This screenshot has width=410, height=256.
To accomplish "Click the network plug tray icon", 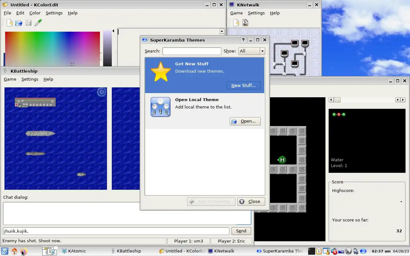I will tap(356, 251).
